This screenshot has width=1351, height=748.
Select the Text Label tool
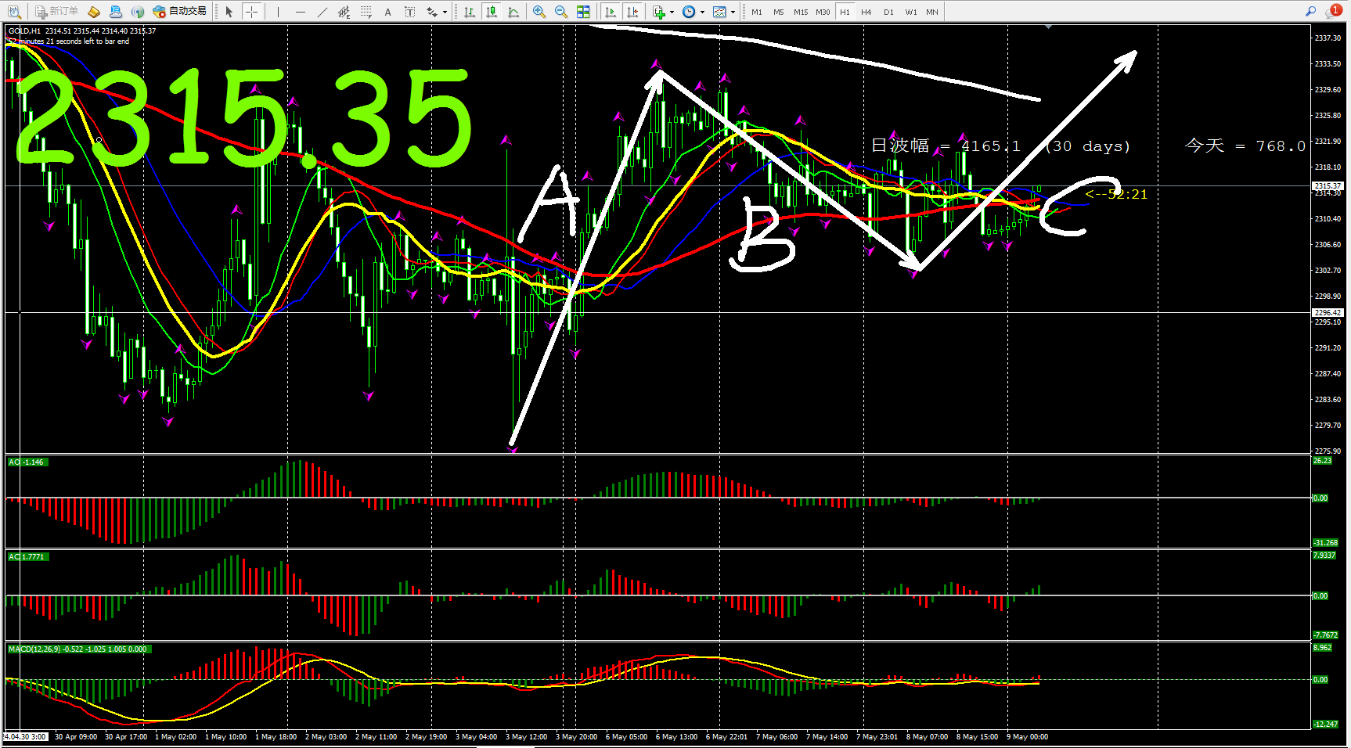click(x=409, y=12)
